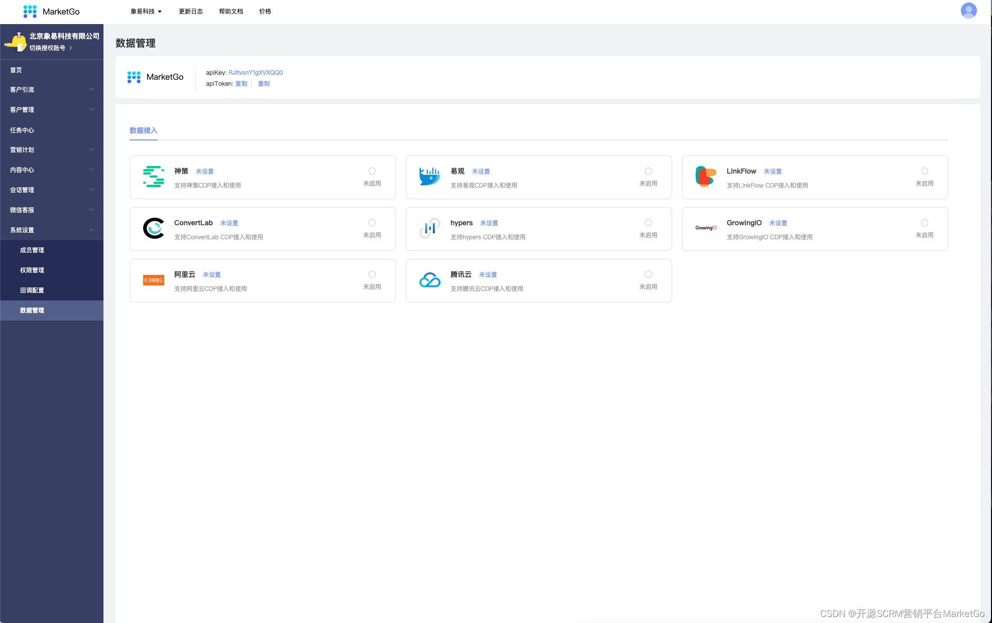Screen dimensions: 992x623
Task: Expand the 内容中心 sidebar menu
Action: pyautogui.click(x=52, y=170)
